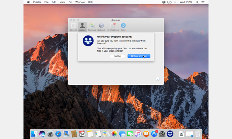Open the Apple menu
Image resolution: width=232 pixels, height=139 pixels.
pos(28,2)
